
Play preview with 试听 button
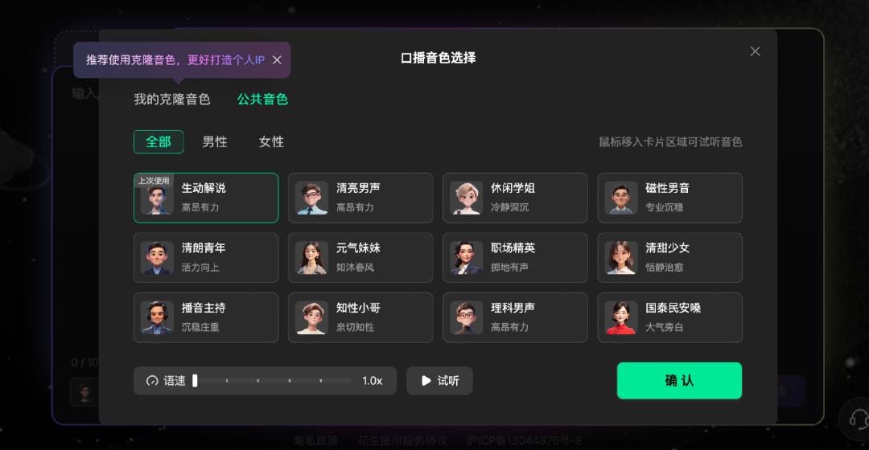point(439,381)
